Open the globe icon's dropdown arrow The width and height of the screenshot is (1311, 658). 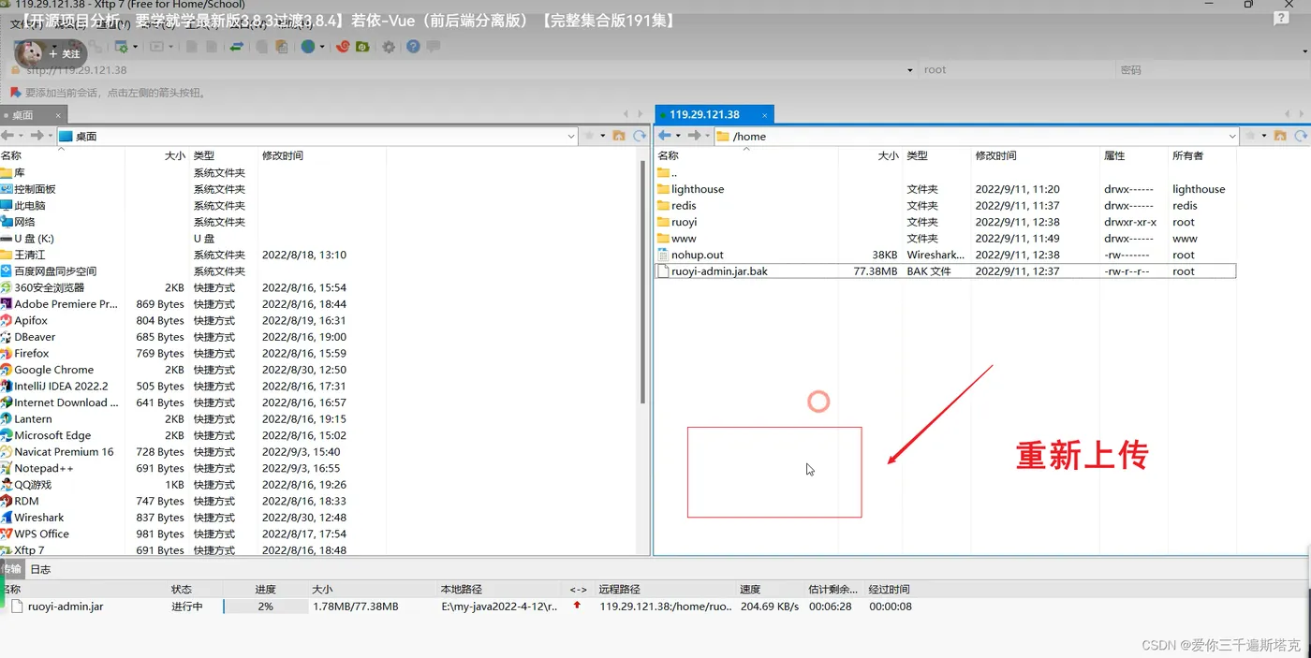(322, 47)
